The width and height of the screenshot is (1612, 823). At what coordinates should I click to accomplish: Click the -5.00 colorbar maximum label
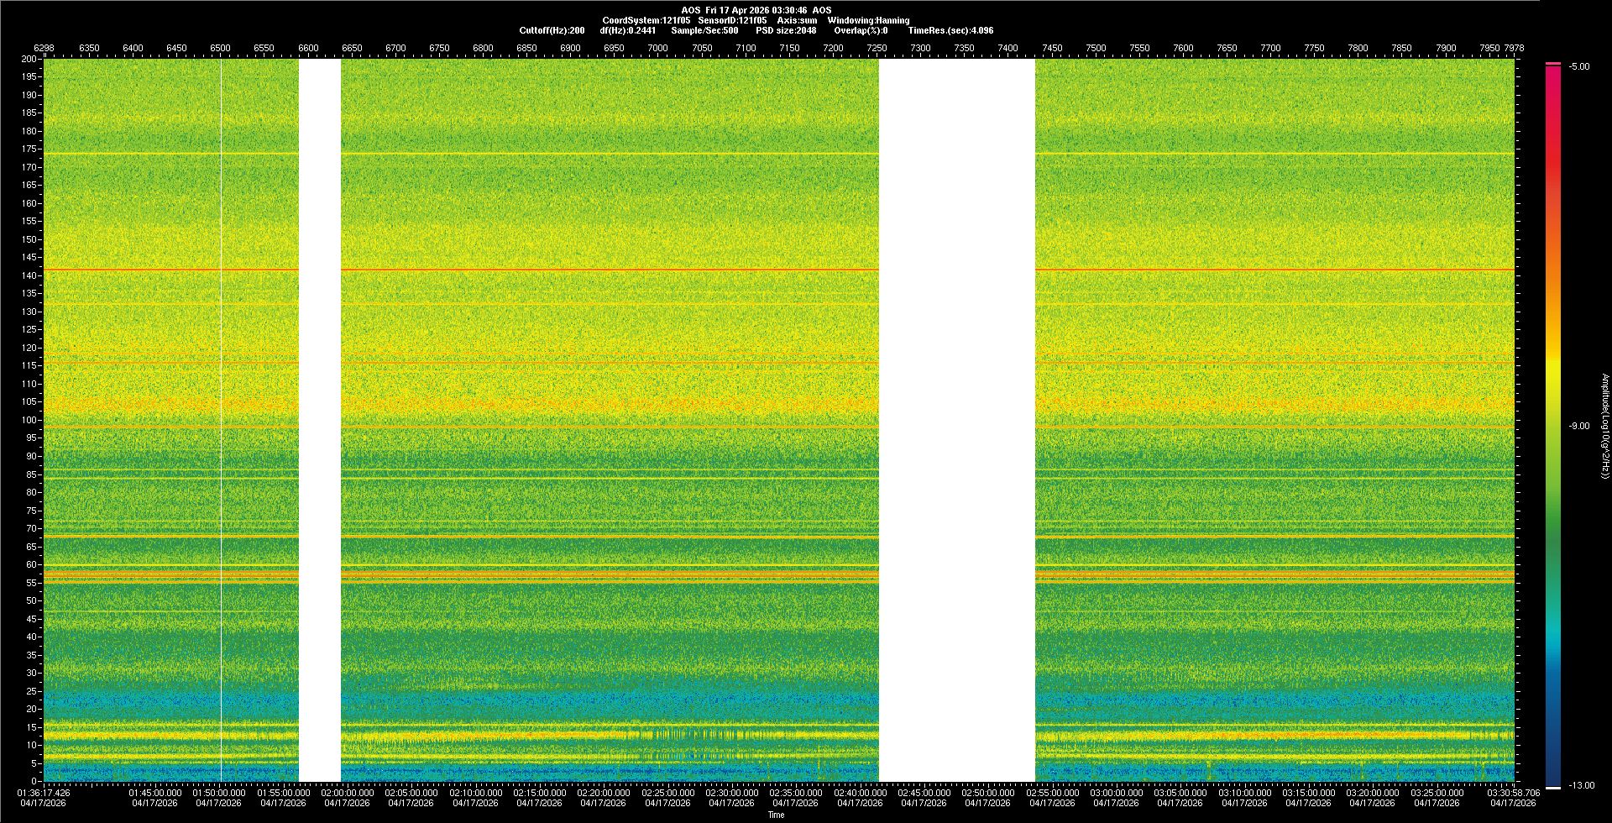click(x=1579, y=67)
